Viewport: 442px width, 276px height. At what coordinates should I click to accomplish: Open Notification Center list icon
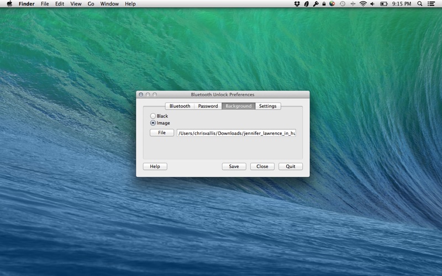432,4
